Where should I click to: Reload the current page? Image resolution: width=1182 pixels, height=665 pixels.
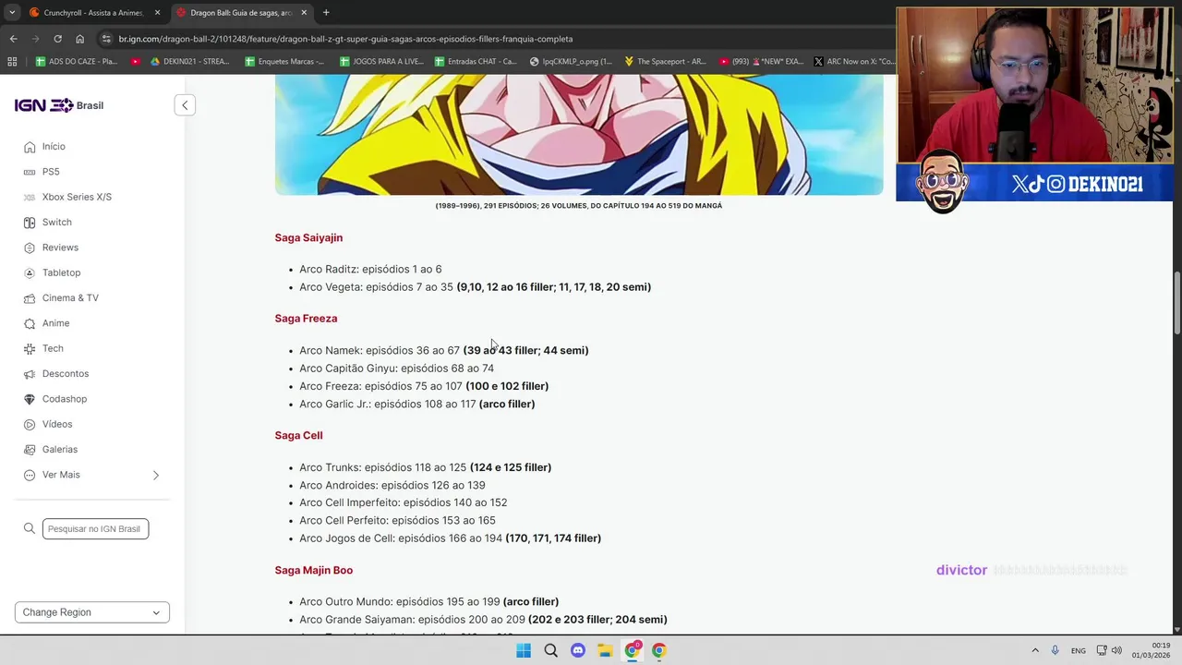tap(57, 39)
